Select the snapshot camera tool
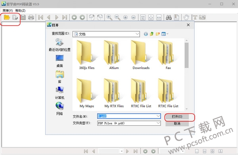The image size is (238, 155). 202,17
